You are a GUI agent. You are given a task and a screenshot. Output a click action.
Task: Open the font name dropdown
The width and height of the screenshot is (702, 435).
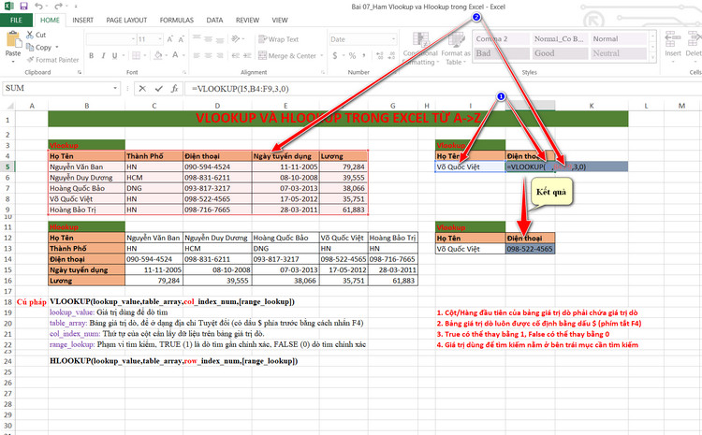tap(133, 39)
